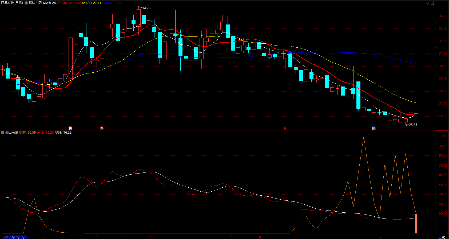Click the 25.35 low price label

[413, 125]
